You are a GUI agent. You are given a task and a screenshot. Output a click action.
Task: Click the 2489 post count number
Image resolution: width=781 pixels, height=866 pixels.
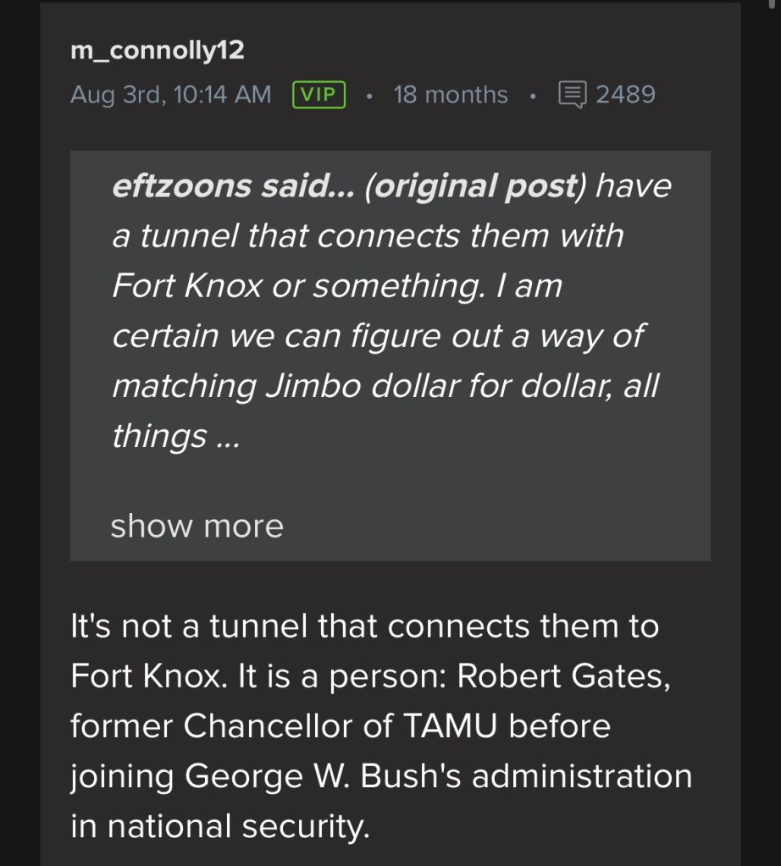625,94
